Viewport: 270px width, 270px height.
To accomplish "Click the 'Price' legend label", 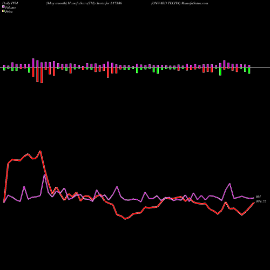I will coord(9,12).
